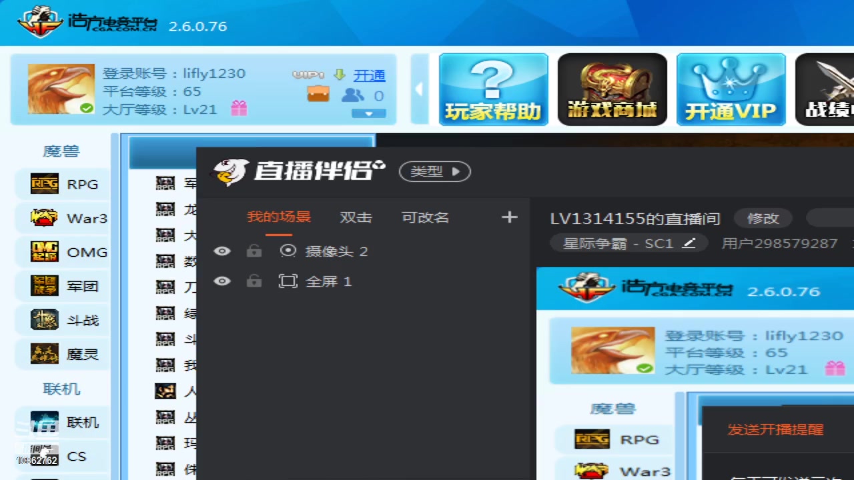Click the 双击 tab label
Image resolution: width=854 pixels, height=480 pixels.
pyautogui.click(x=356, y=217)
